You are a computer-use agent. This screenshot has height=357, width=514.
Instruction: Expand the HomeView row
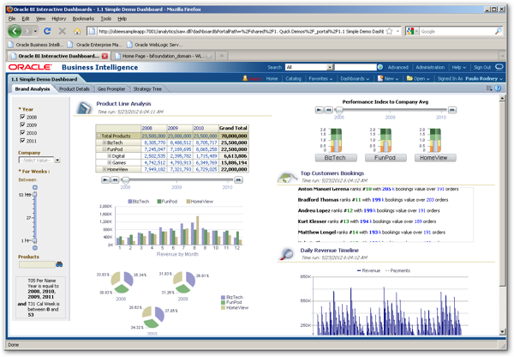click(x=105, y=169)
